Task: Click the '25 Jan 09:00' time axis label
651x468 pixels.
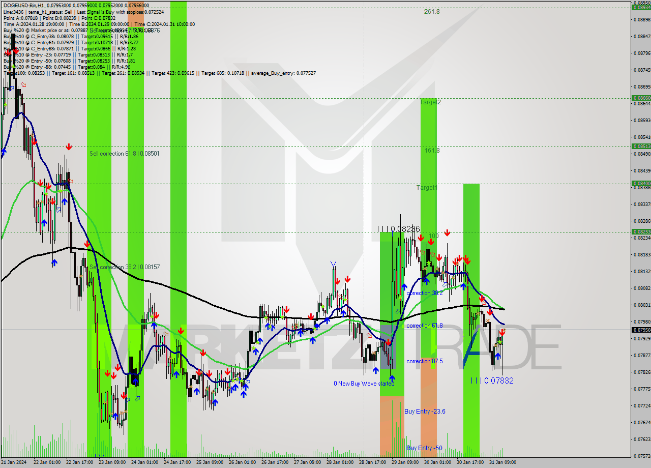Action: pyautogui.click(x=209, y=462)
